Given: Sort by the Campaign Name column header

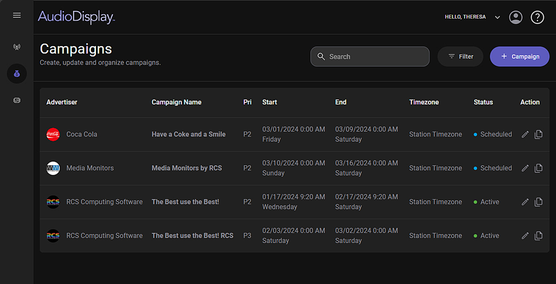Looking at the screenshot, I should click(177, 102).
